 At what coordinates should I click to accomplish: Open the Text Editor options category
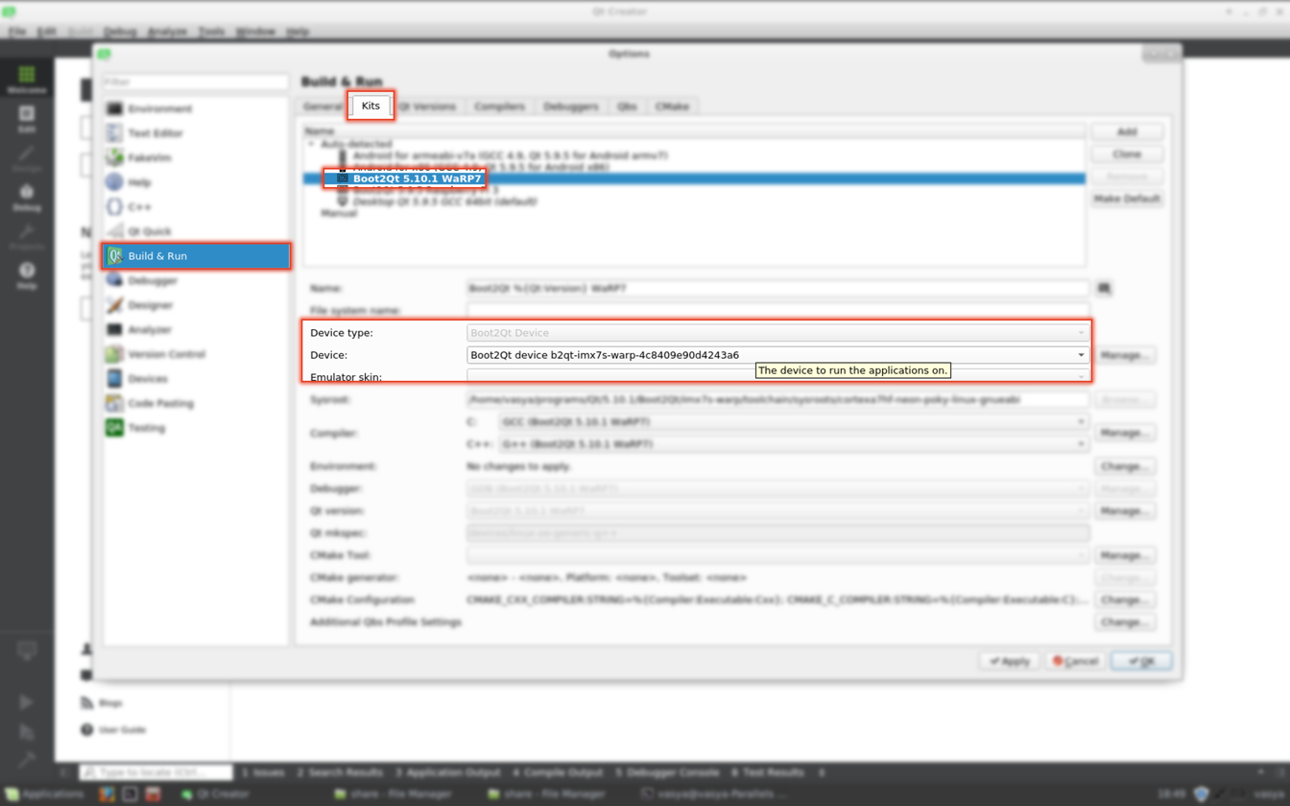[196, 133]
